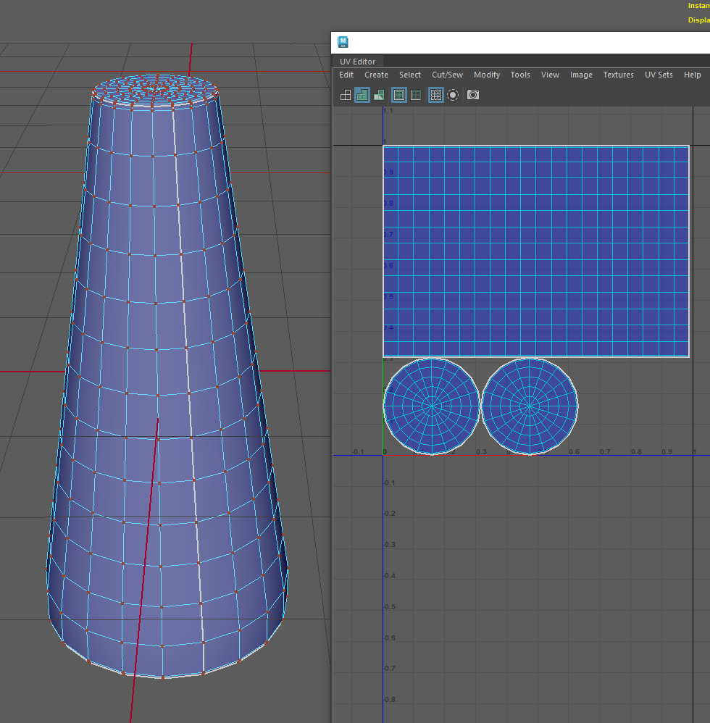Expand the Modify menu
Image resolution: width=710 pixels, height=723 pixels.
487,75
